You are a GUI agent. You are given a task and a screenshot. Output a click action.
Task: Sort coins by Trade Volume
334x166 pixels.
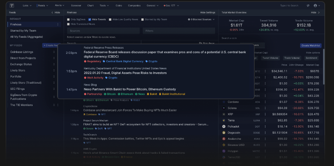coord(292,58)
